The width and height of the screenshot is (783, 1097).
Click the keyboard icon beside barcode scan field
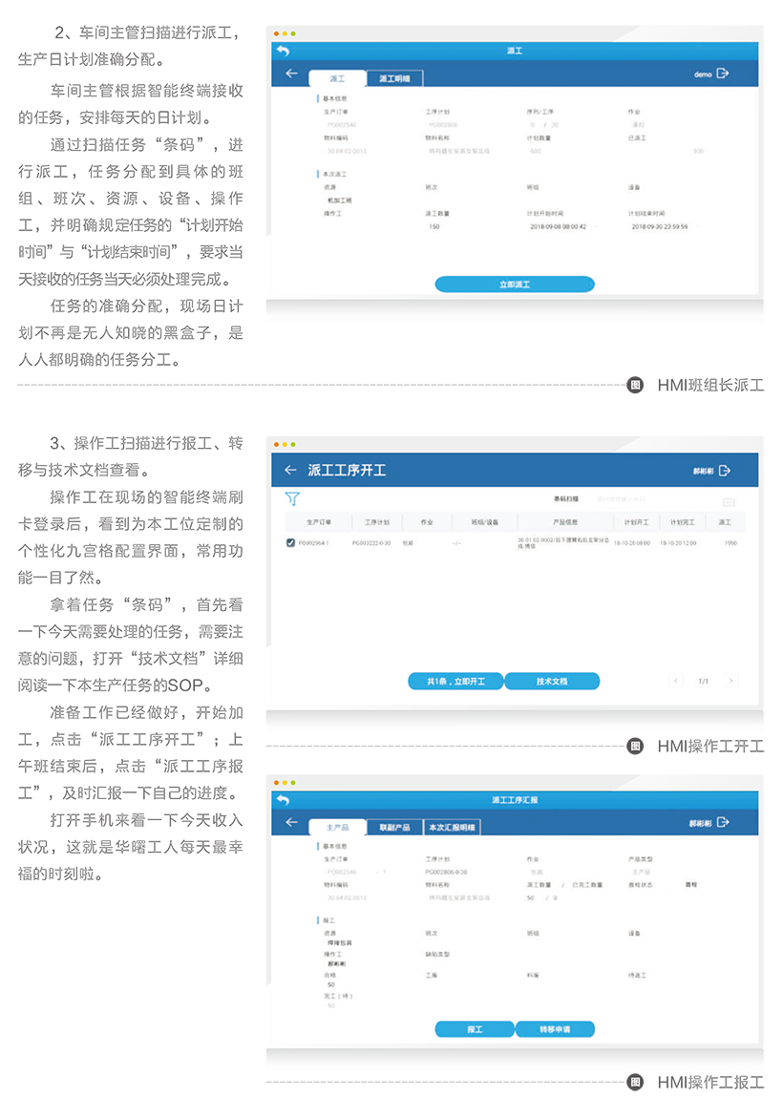point(729,501)
